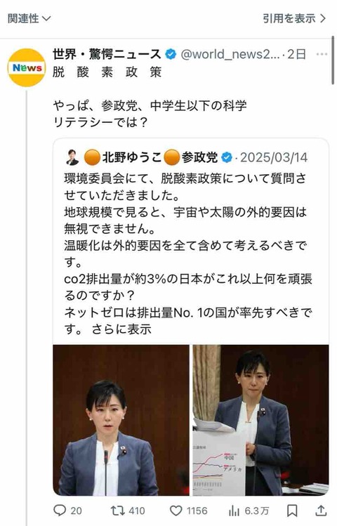Repost using the retweet icon showing 410

pyautogui.click(x=118, y=511)
